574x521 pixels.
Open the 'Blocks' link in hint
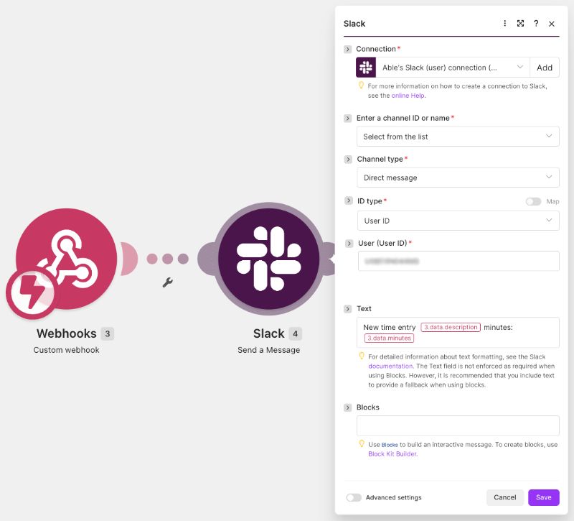click(390, 445)
